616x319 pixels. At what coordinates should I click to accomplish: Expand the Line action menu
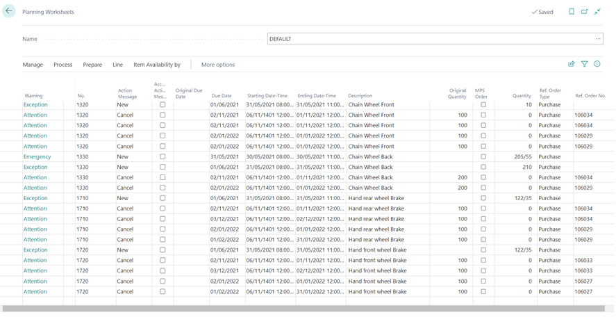[117, 65]
